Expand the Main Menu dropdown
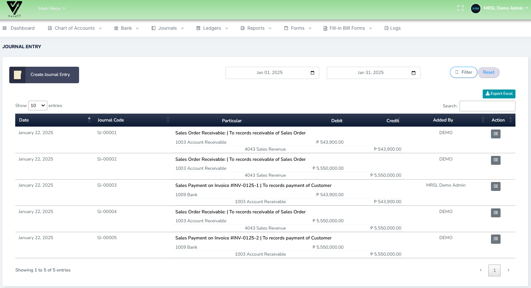531x288 pixels. coord(52,8)
